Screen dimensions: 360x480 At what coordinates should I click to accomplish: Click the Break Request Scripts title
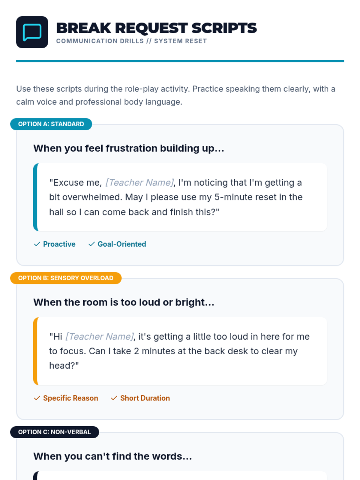coord(156,28)
